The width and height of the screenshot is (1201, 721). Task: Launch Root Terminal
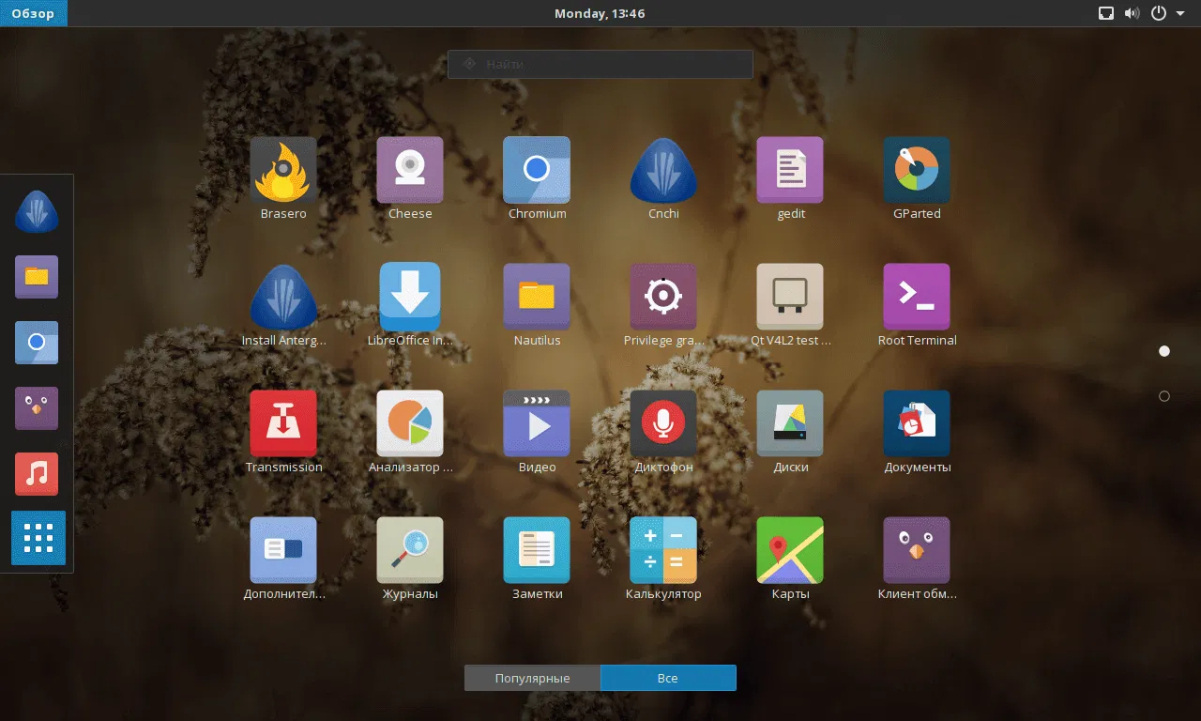click(917, 297)
